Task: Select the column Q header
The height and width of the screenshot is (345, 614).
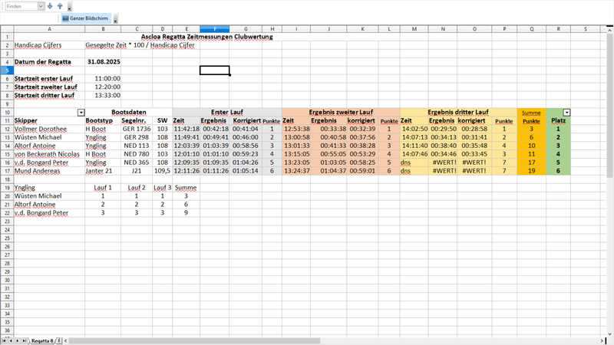Action: (532, 29)
